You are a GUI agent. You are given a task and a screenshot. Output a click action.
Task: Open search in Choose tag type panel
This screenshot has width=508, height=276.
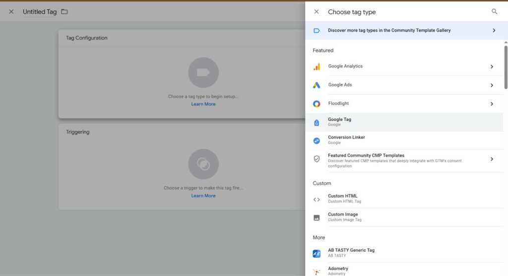coord(495,12)
